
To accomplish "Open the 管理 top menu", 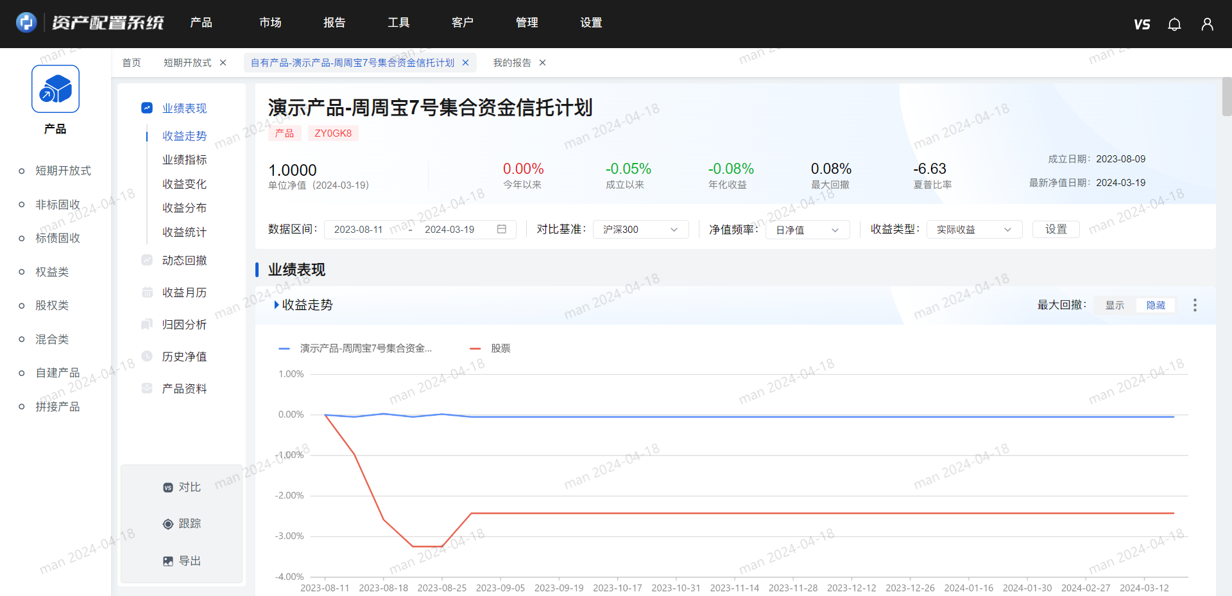I will (x=527, y=22).
